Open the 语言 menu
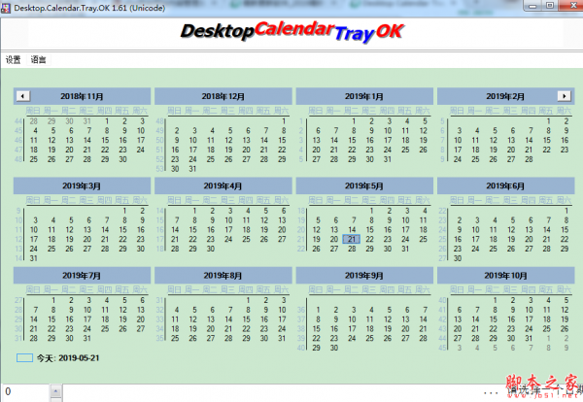Image resolution: width=583 pixels, height=402 pixels. click(38, 59)
